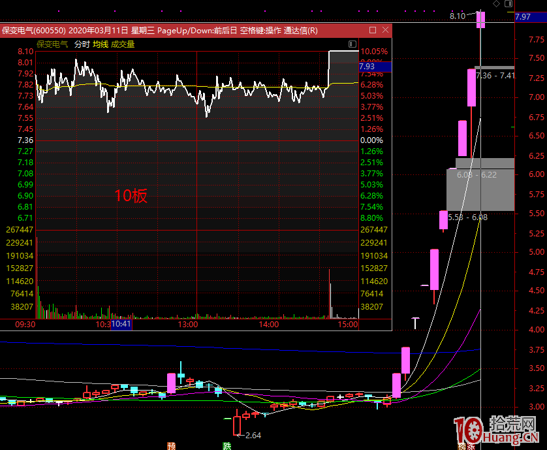547x450 pixels.
Task: Click the orange 预 event marker
Action: point(171,446)
